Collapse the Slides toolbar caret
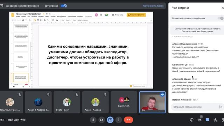The height and width of the screenshot is (126, 224). [x=151, y=20]
